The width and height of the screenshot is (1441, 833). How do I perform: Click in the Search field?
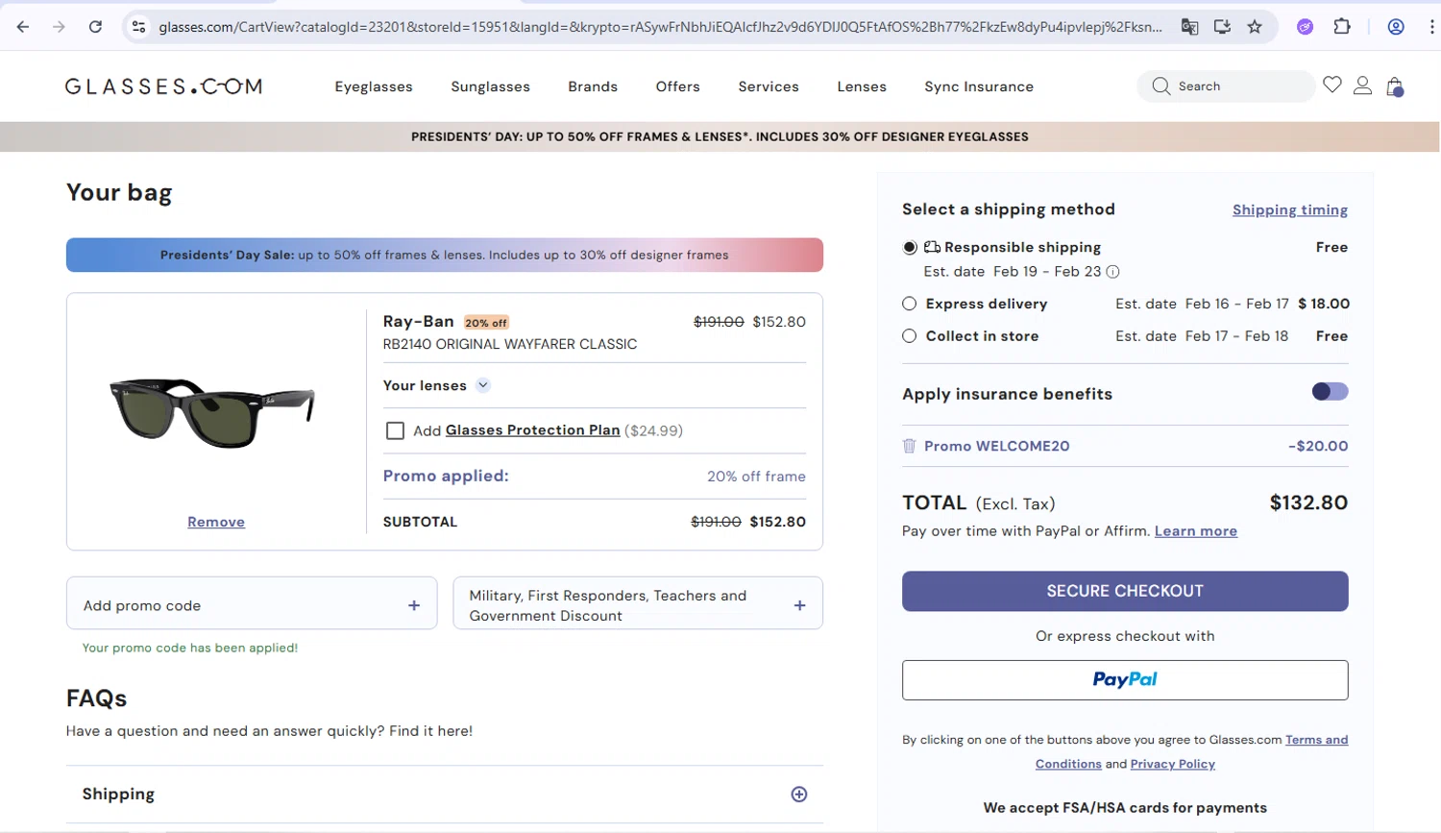point(1227,86)
